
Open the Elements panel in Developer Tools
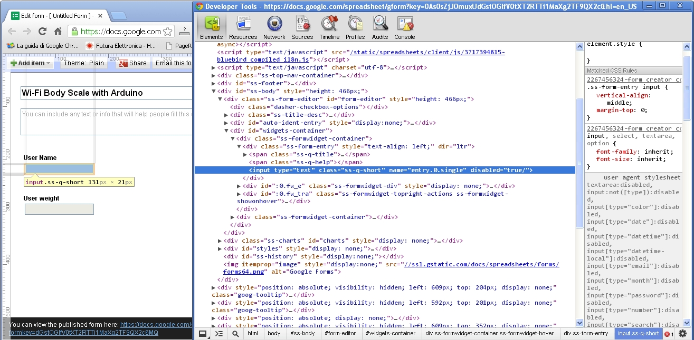212,27
